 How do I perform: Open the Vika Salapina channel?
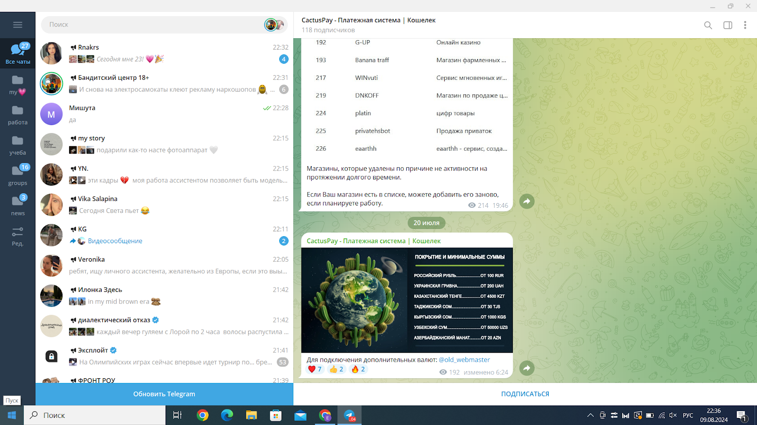164,204
